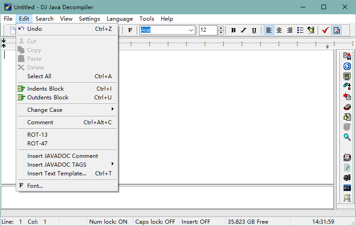Open the File menu

tap(8, 19)
